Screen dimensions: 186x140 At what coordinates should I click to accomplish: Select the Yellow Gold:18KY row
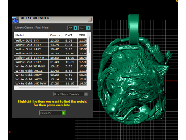[x=50, y=53]
